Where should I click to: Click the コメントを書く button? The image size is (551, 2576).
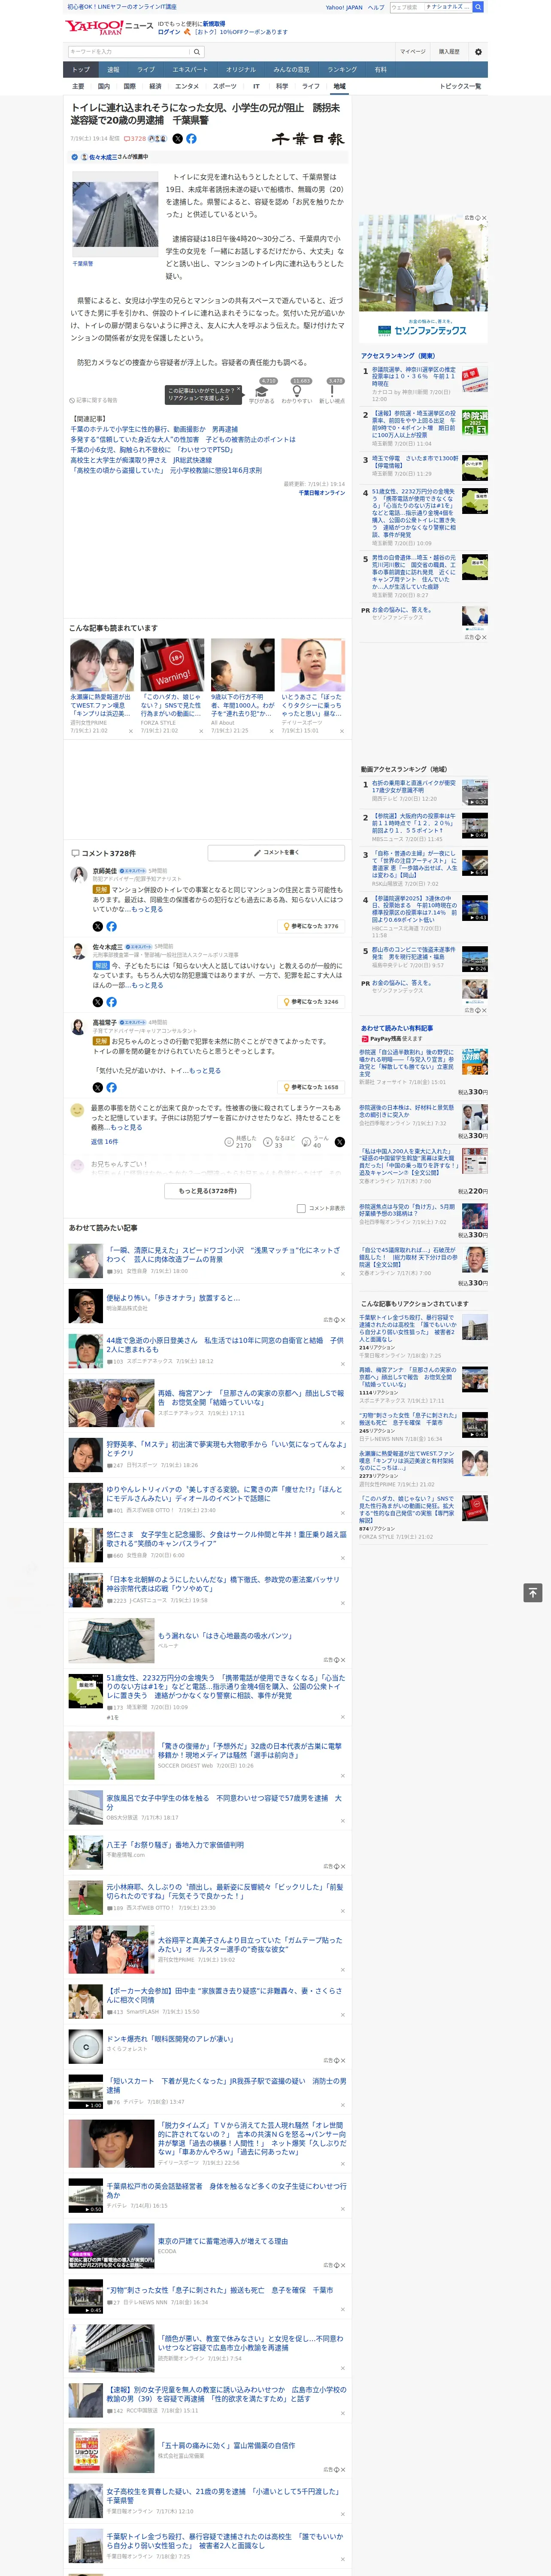click(x=276, y=853)
